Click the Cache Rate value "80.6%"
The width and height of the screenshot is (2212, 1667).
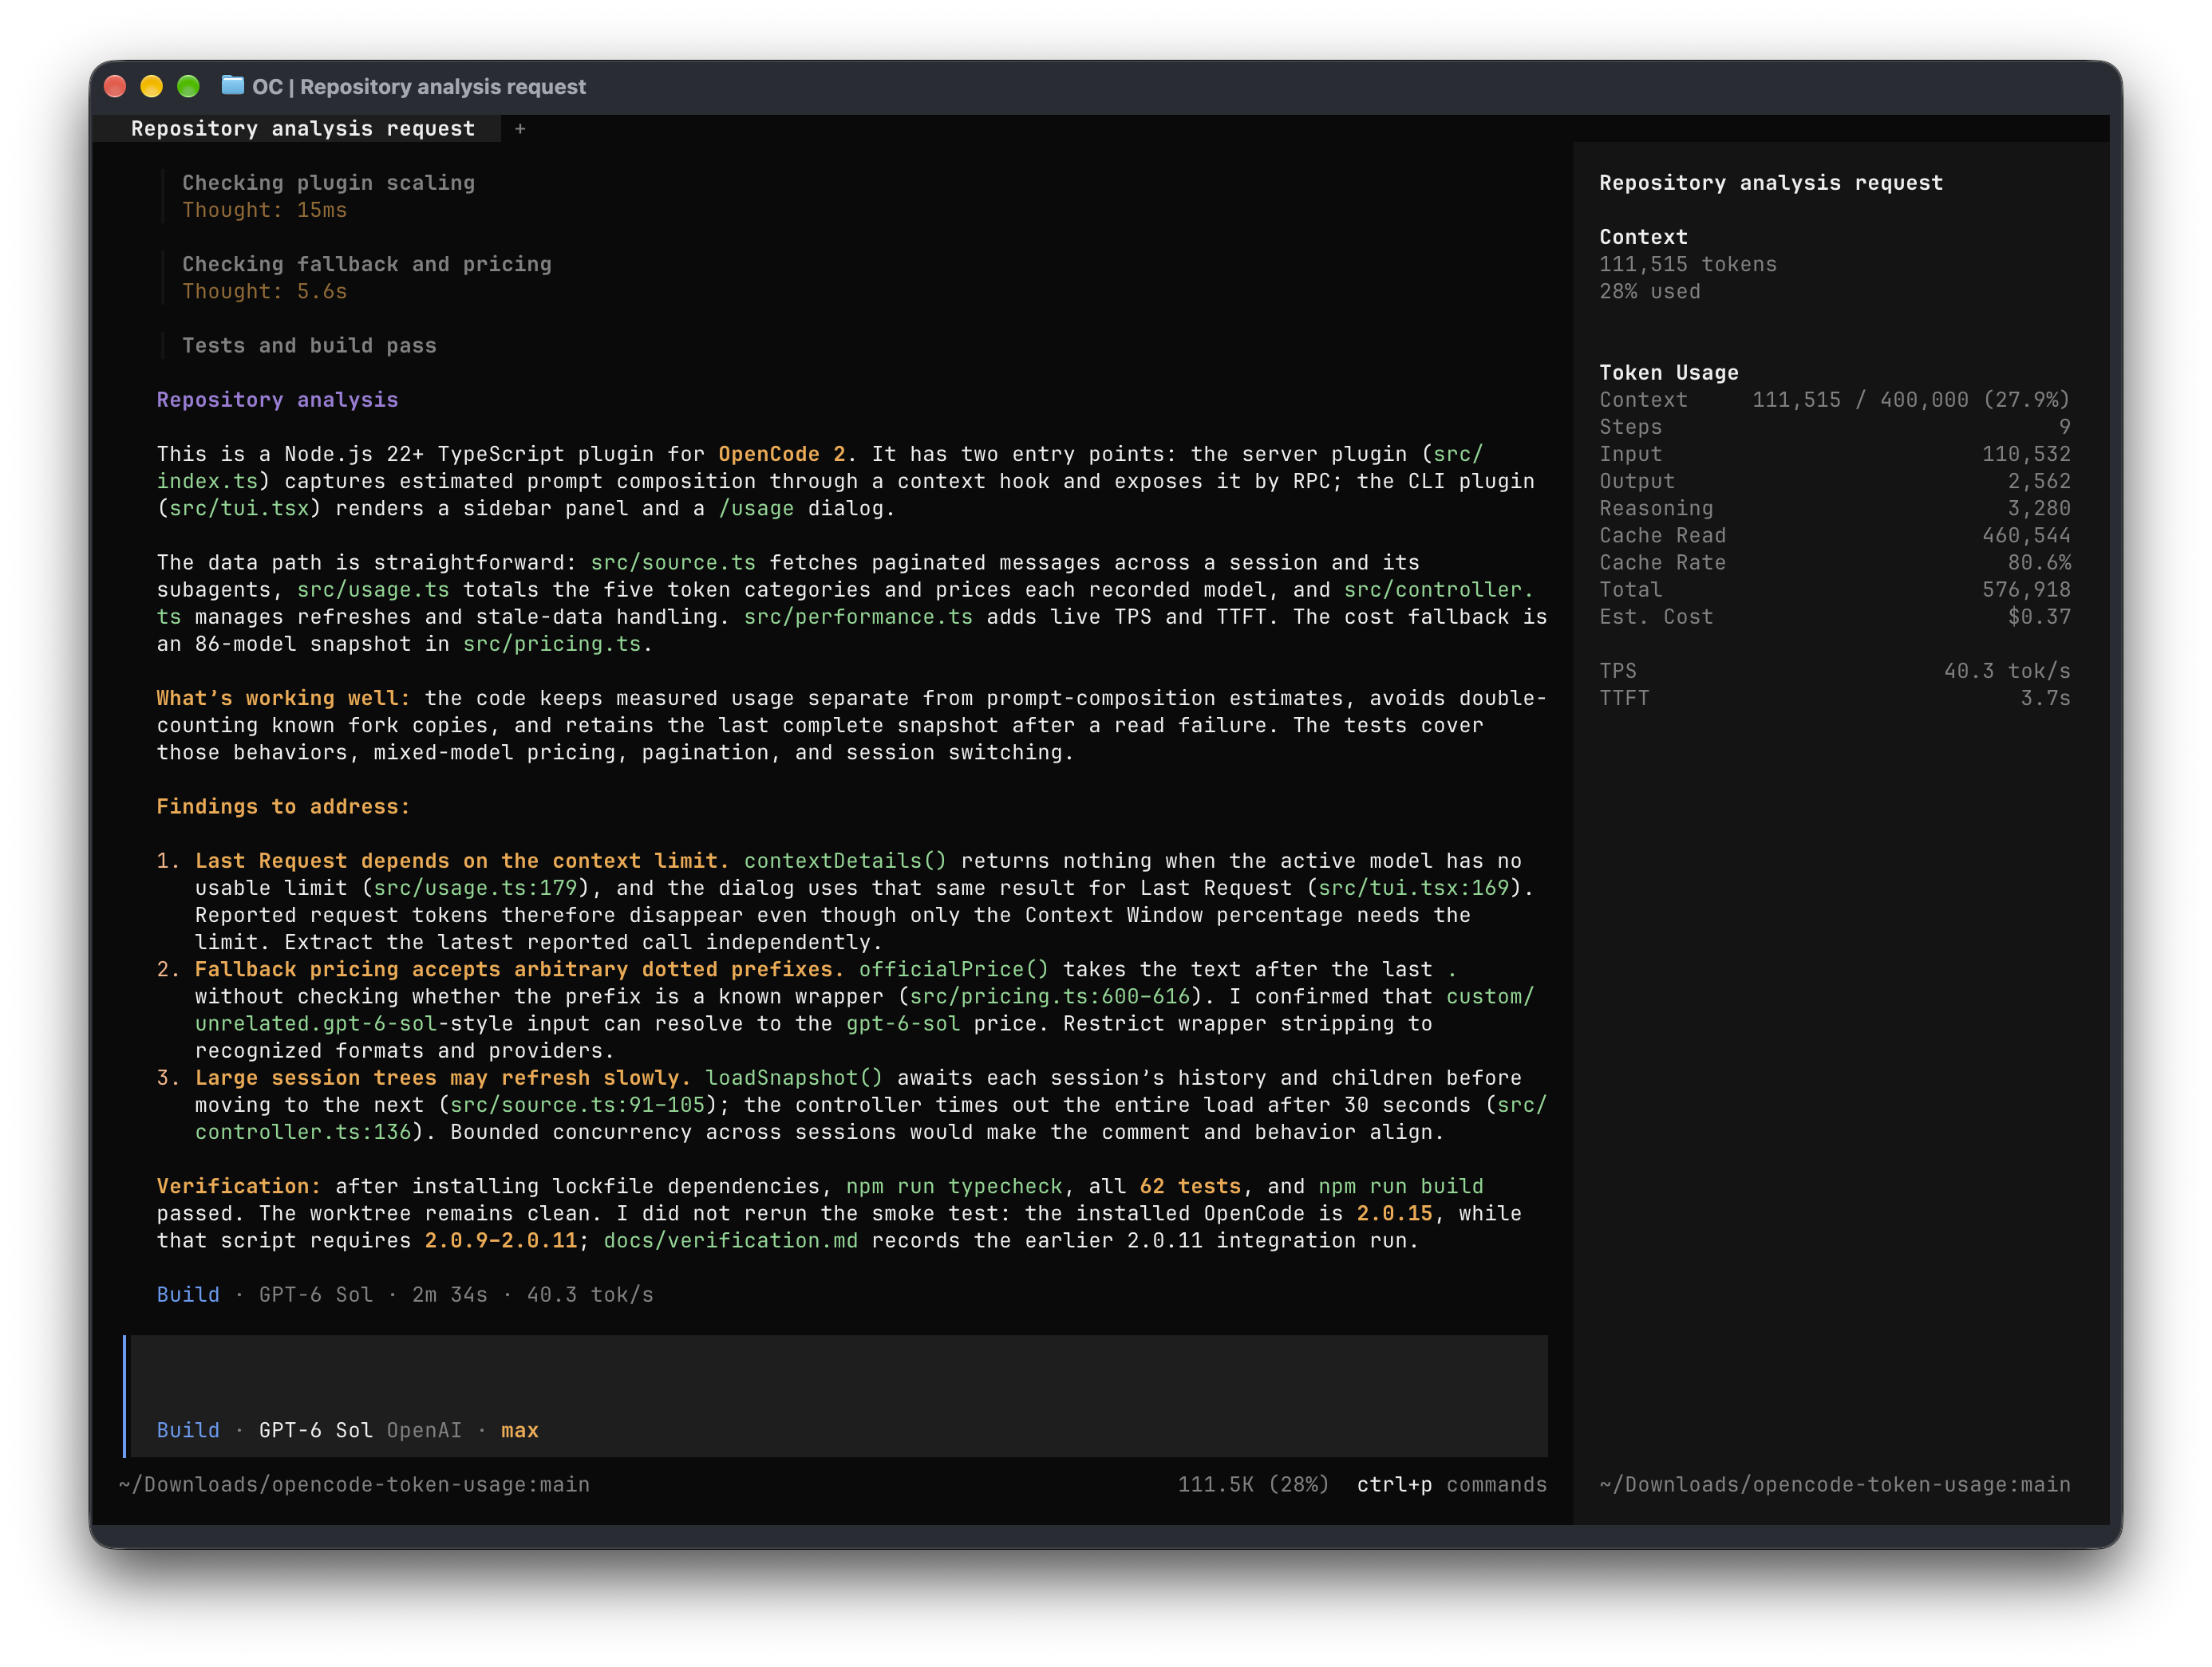[2039, 562]
